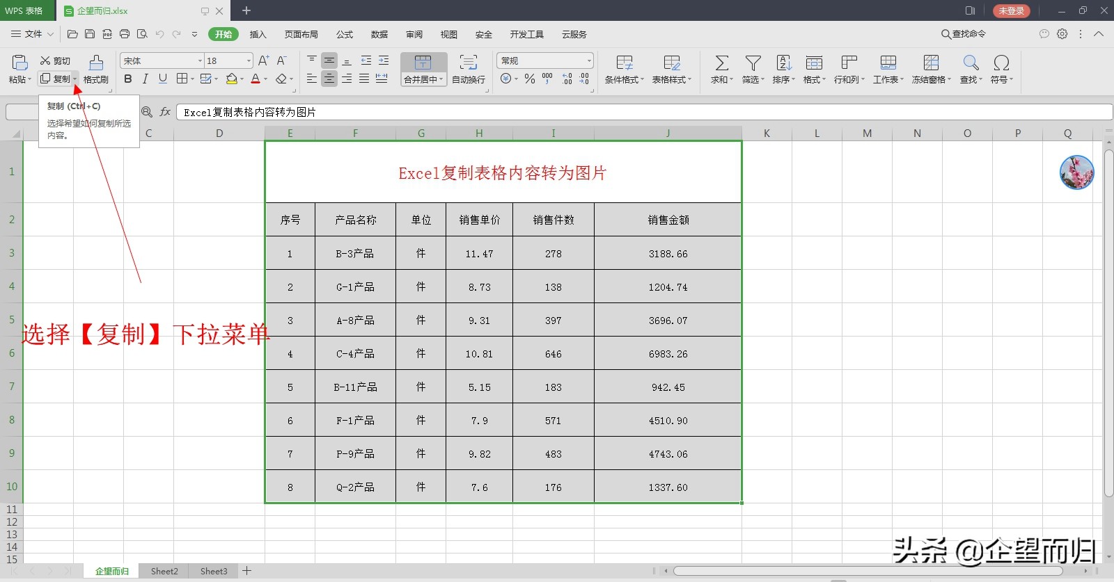Click the formula bar input field

(x=644, y=112)
